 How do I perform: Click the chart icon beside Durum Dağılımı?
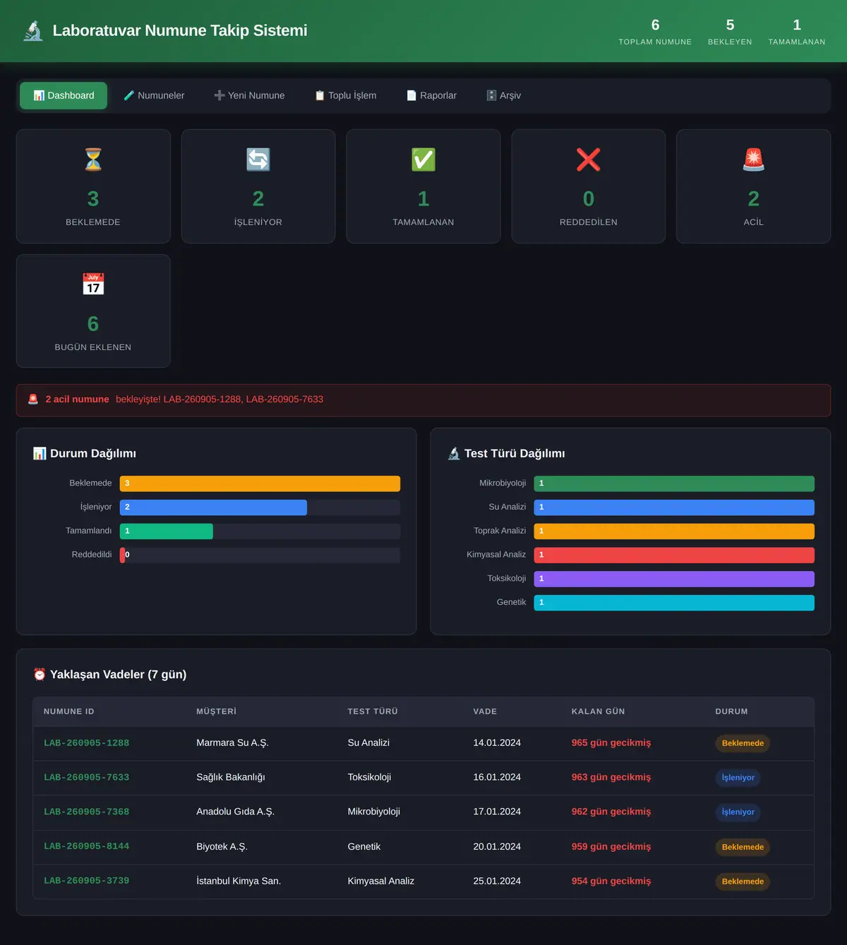tap(40, 453)
